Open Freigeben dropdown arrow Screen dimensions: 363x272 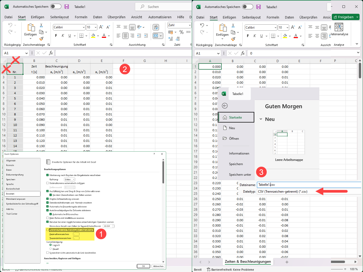357,17
